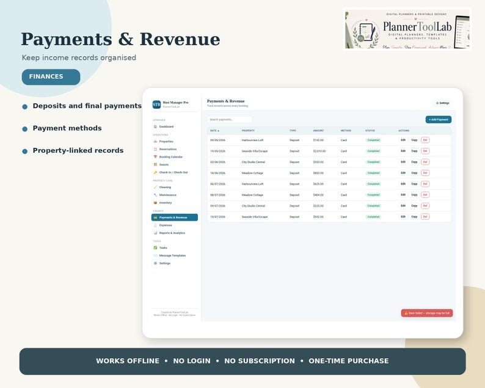Copy the $625.00 Harbourview Loft payment
The width and height of the screenshot is (485, 388).
click(414, 184)
